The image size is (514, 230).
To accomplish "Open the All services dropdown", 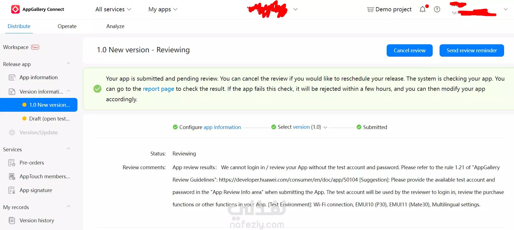I will (113, 9).
